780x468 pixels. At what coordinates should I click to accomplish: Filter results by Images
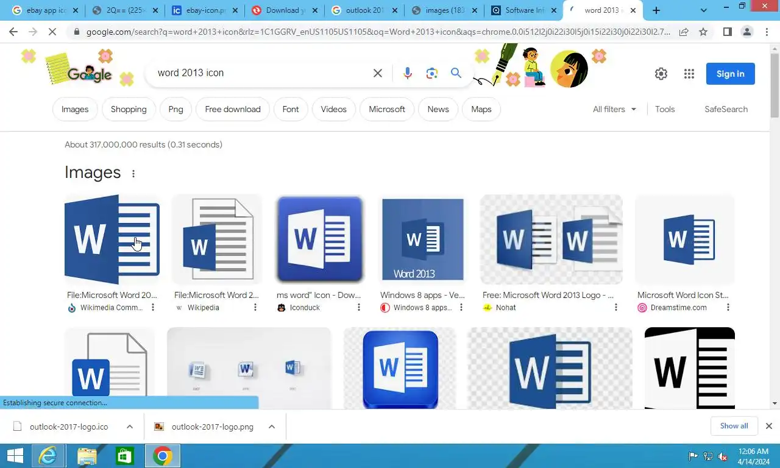(75, 109)
